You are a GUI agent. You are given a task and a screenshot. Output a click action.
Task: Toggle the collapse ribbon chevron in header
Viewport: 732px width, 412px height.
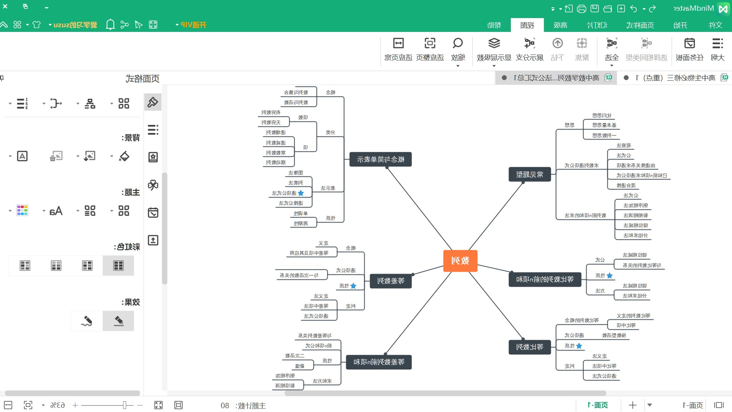(x=3, y=25)
